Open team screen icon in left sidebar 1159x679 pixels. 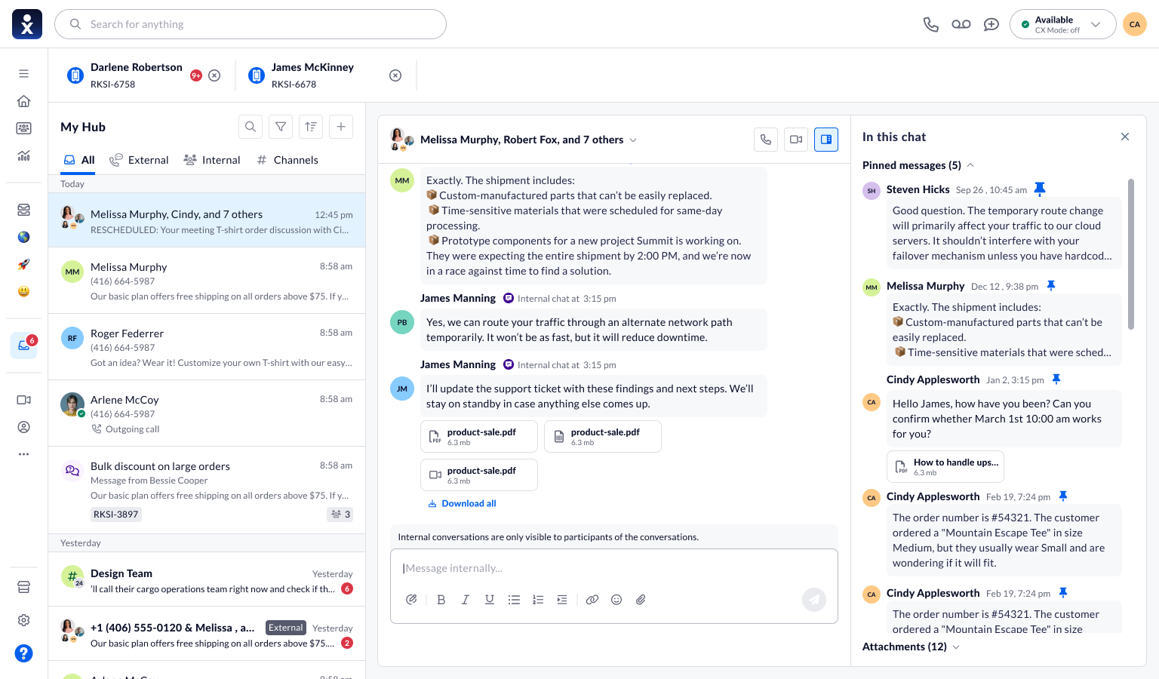(x=24, y=128)
